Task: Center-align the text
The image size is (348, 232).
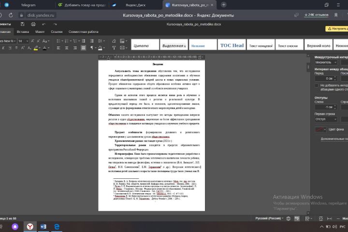Action: [x=67, y=48]
